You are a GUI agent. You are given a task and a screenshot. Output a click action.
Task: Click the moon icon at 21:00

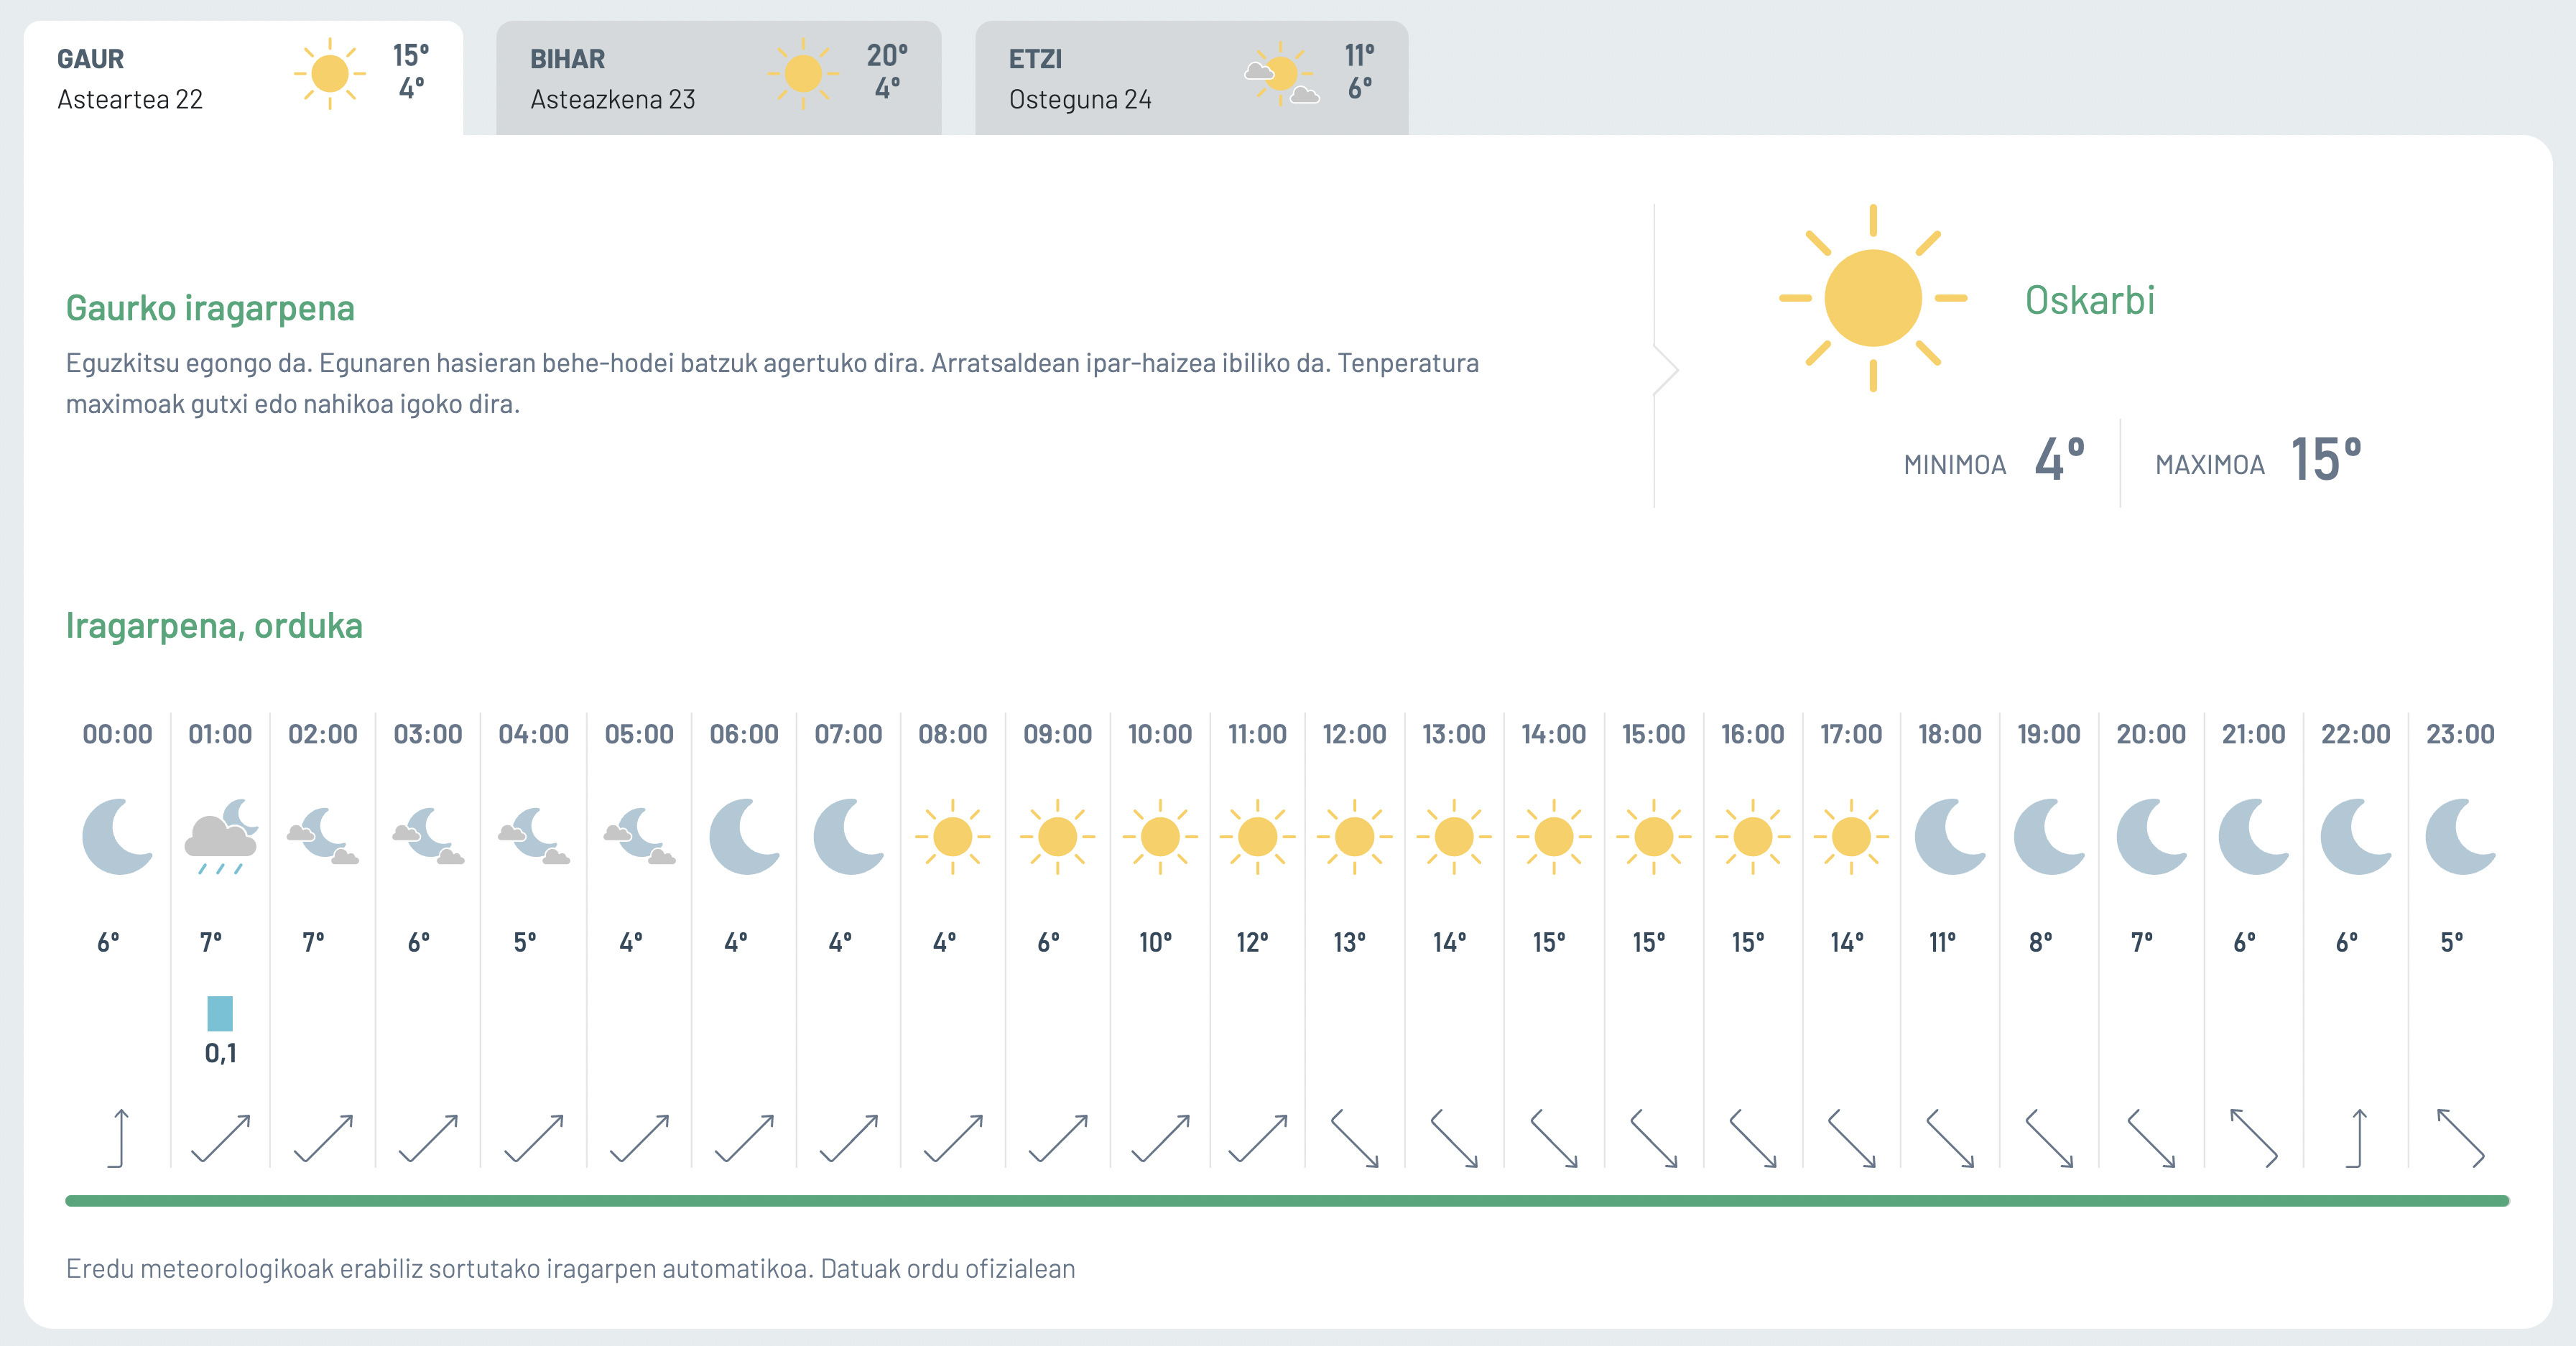[2254, 837]
